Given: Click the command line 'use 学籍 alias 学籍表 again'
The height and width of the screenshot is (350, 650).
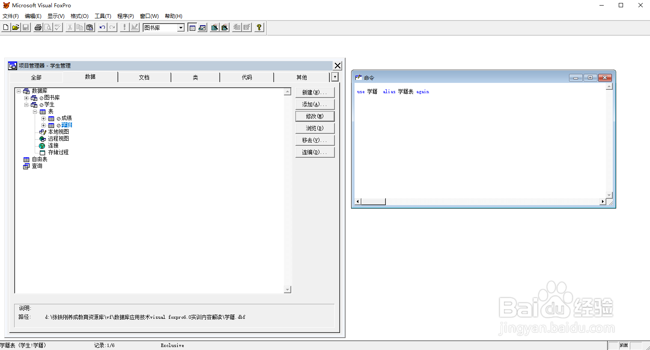Looking at the screenshot, I should (x=393, y=91).
